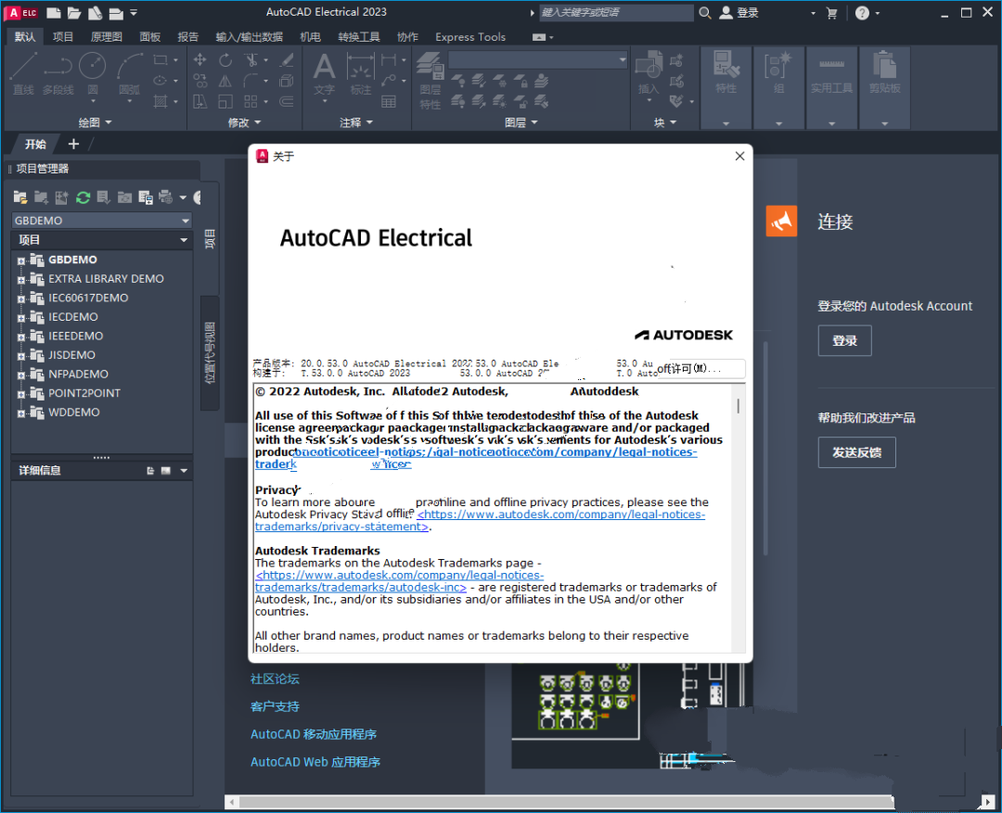The image size is (1002, 813).
Task: Expand the GBDEMO project node
Action: click(x=21, y=260)
